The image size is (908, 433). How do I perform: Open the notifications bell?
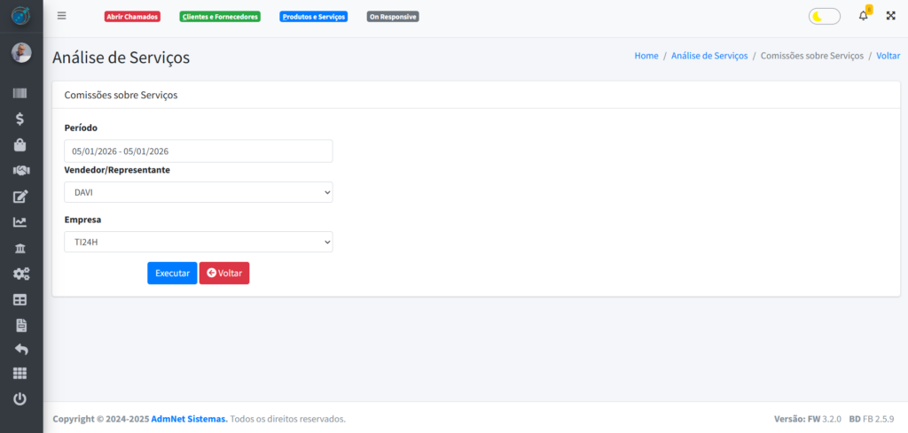(863, 16)
